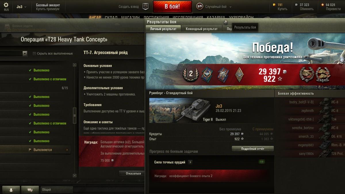
Task: Expand 'Сила точных орудий' arrow
Action: 190,162
